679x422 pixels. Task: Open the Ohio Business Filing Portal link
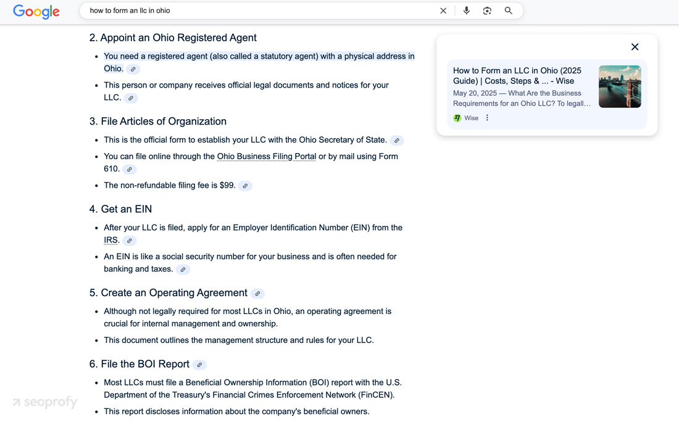point(266,156)
